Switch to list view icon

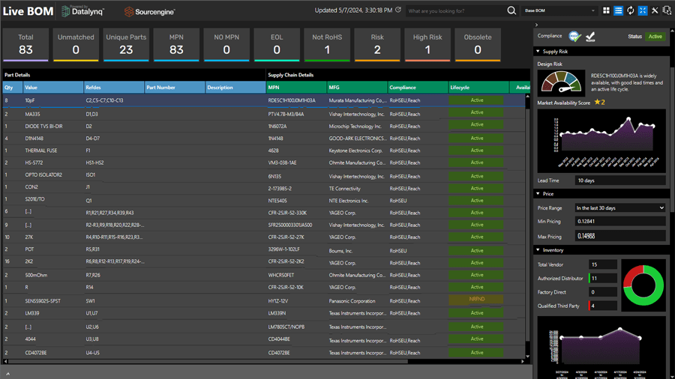(x=618, y=10)
